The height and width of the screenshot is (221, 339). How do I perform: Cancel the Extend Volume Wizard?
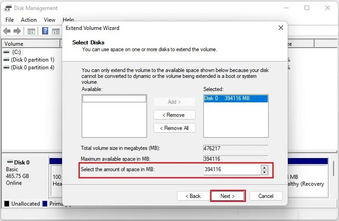pyautogui.click(x=265, y=196)
